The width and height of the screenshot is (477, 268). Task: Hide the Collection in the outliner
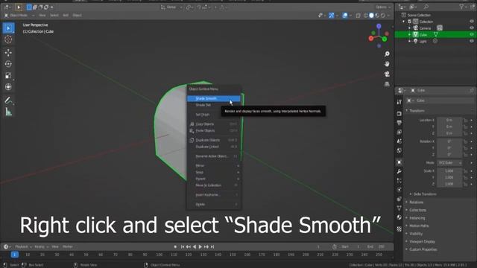pos(472,22)
